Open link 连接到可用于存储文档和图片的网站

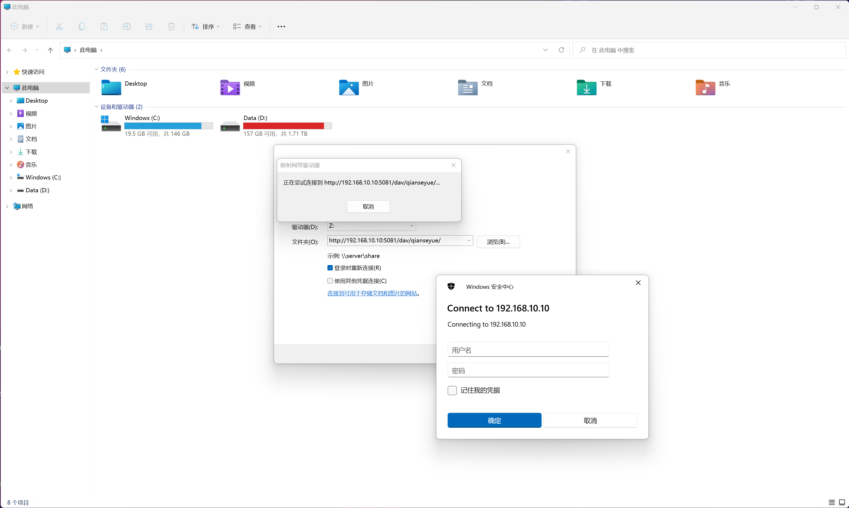coord(372,293)
